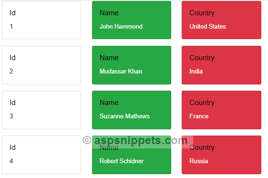Click the text 'John Hammond'
The width and height of the screenshot is (268, 178).
click(121, 27)
